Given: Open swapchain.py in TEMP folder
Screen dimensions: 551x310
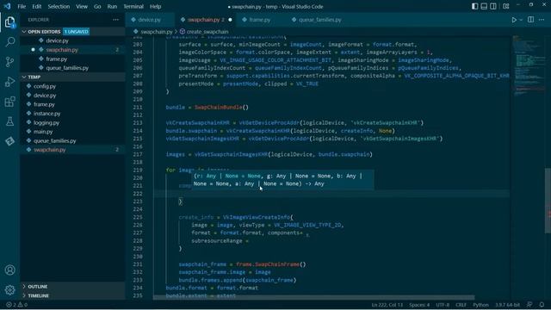Looking at the screenshot, I should (72, 150).
